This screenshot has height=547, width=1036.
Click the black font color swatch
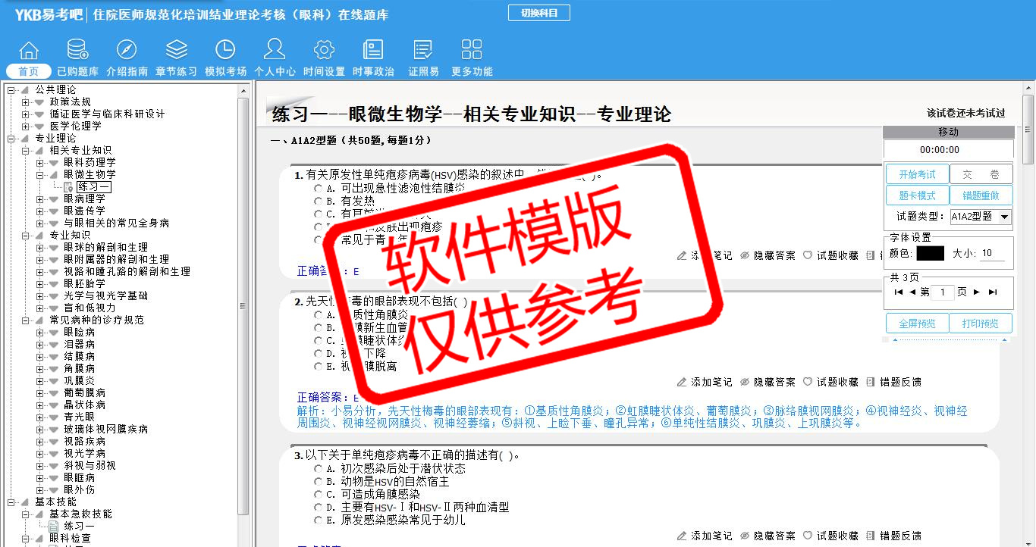pyautogui.click(x=930, y=254)
